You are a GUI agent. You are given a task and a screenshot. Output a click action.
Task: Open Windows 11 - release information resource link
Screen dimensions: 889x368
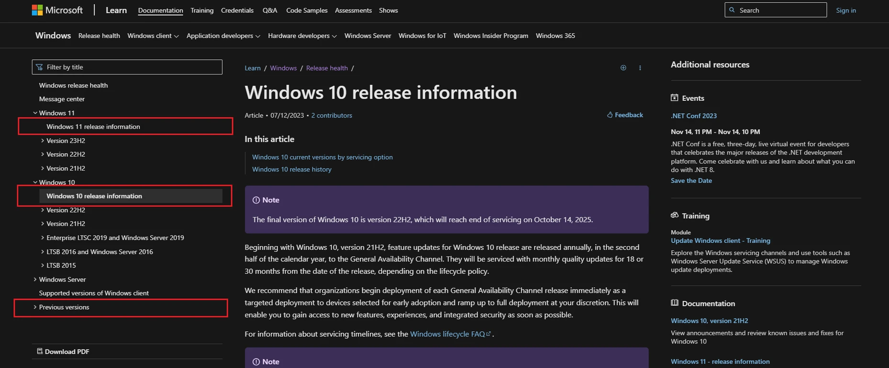coord(720,361)
